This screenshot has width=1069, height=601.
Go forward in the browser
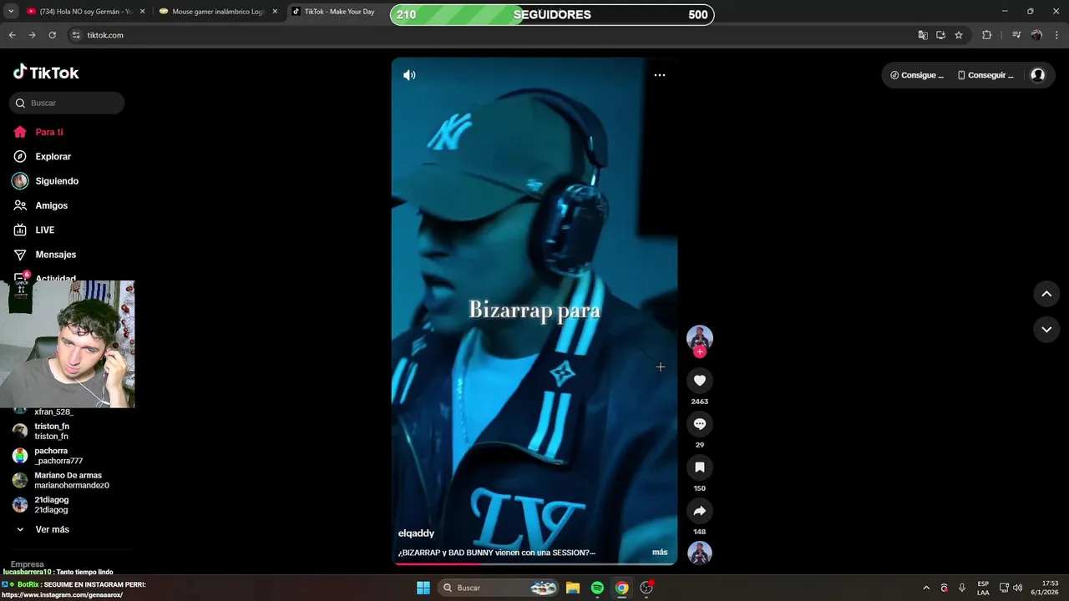tap(32, 35)
